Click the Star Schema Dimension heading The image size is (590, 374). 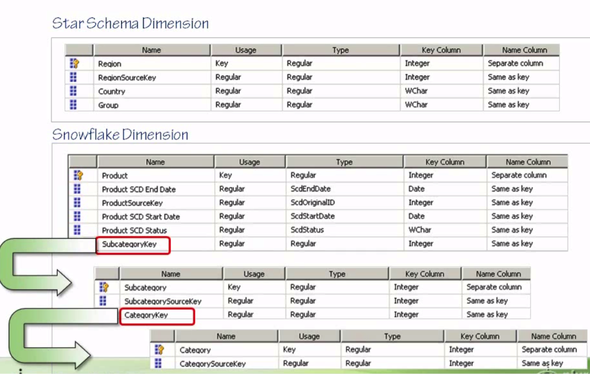click(131, 23)
